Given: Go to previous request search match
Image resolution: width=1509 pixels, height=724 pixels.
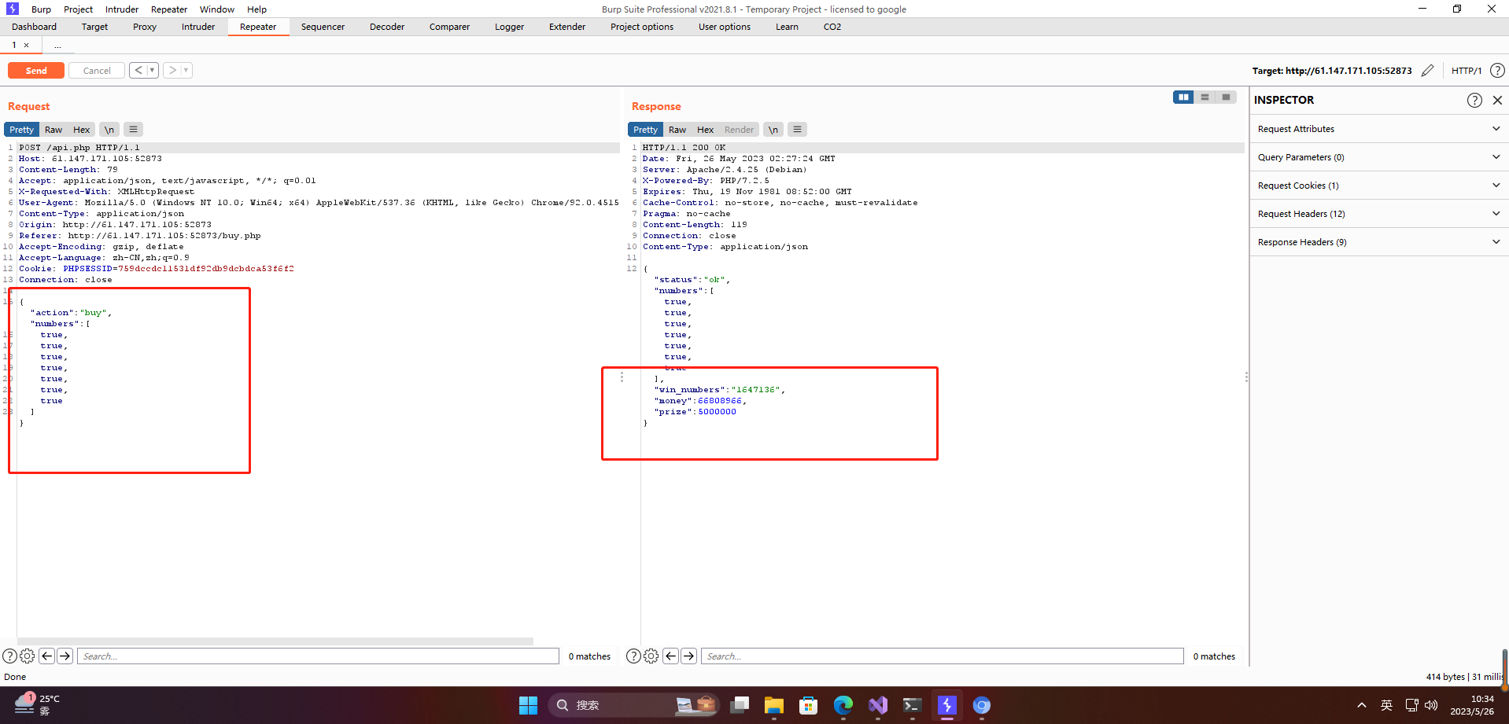Looking at the screenshot, I should point(47,656).
